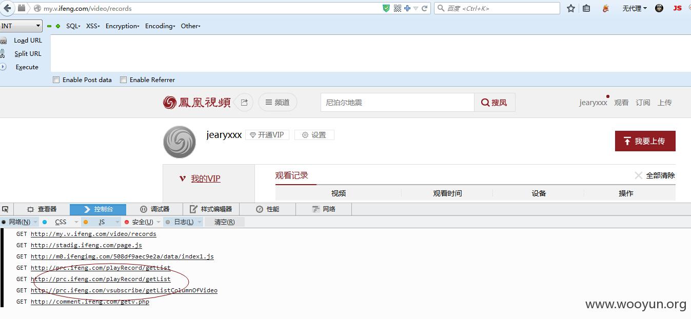The height and width of the screenshot is (319, 691).
Task: Click the jearyxxx username in header
Action: click(593, 103)
